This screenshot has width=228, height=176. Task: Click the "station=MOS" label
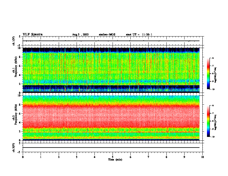coord(107,35)
